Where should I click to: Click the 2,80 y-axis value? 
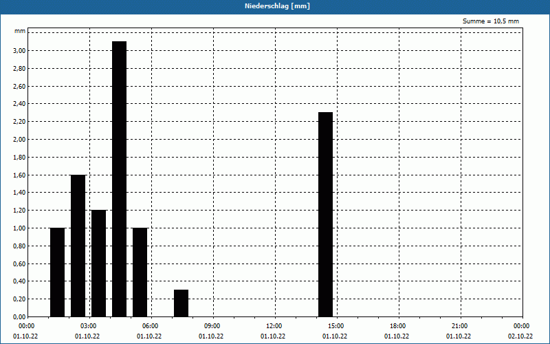pyautogui.click(x=19, y=68)
